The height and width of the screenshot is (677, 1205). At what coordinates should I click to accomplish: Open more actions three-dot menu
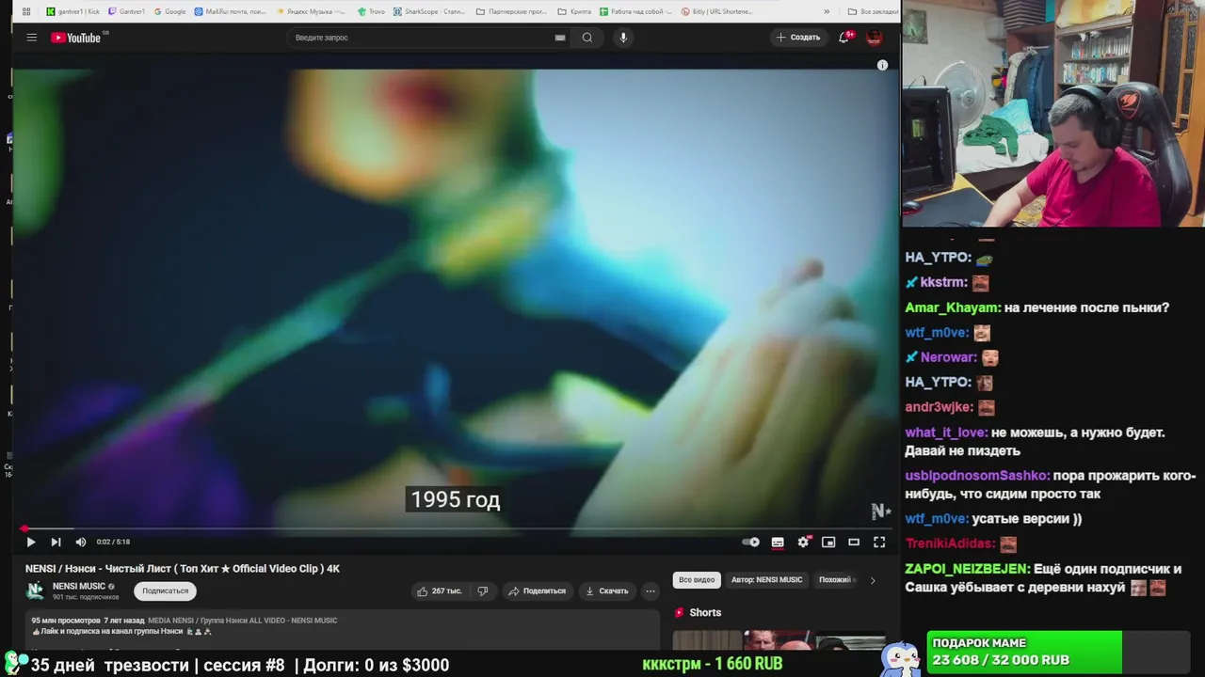[x=651, y=590]
